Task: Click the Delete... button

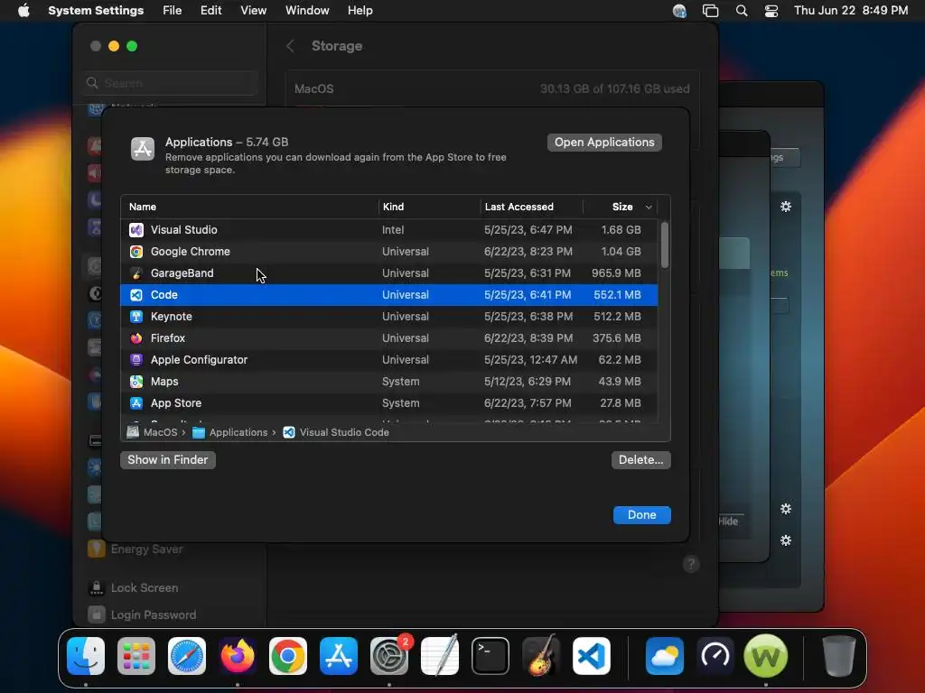Action: click(x=640, y=459)
